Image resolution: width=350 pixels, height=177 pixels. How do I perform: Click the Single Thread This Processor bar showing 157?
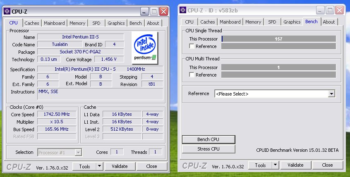[x=278, y=39]
